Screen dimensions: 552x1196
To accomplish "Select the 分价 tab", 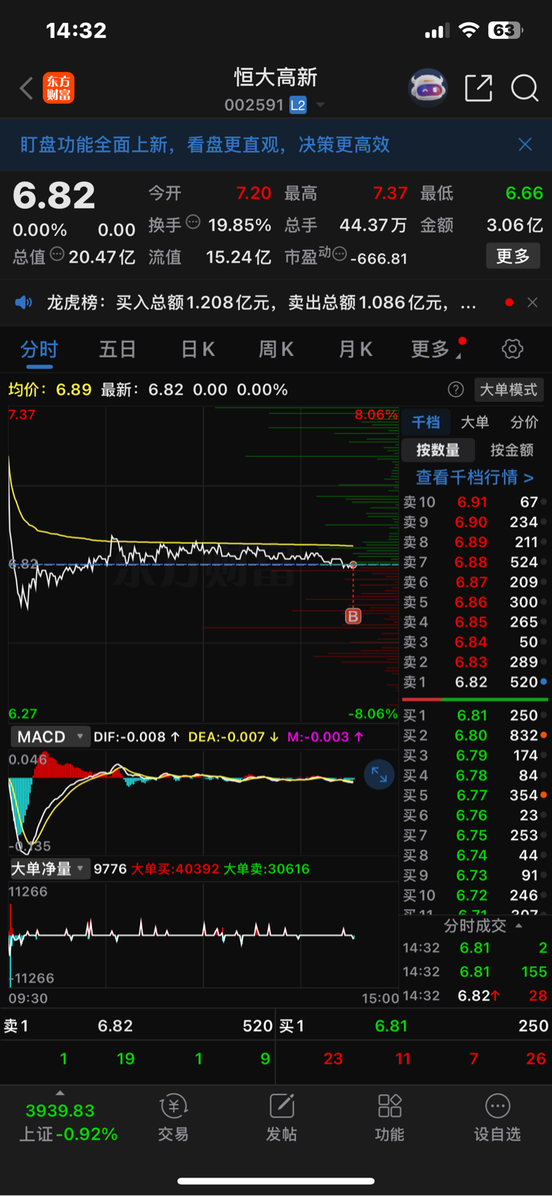I will tap(524, 422).
